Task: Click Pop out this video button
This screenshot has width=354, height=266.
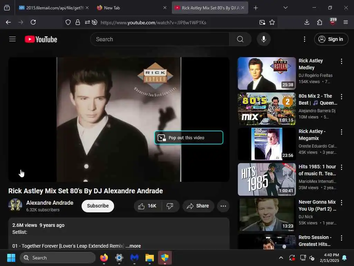Action: 189,138
